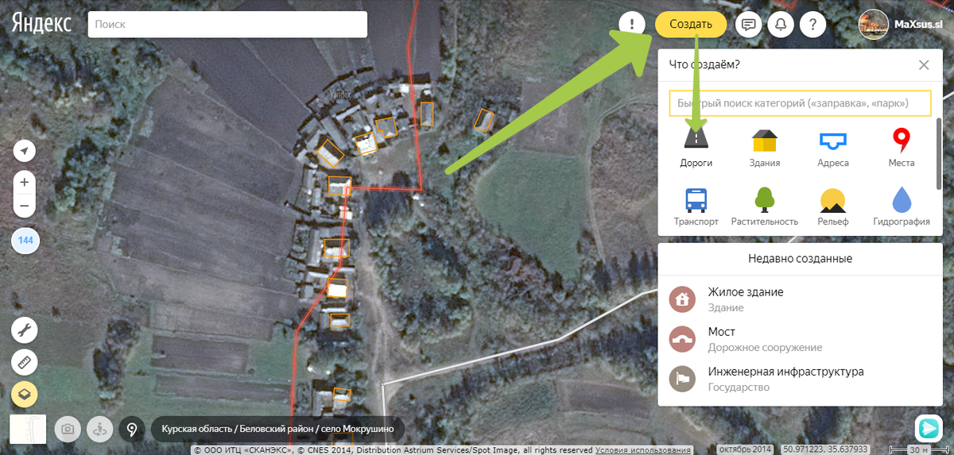Image resolution: width=954 pixels, height=455 pixels.
Task: Click the yellow Создать button
Action: 691,24
